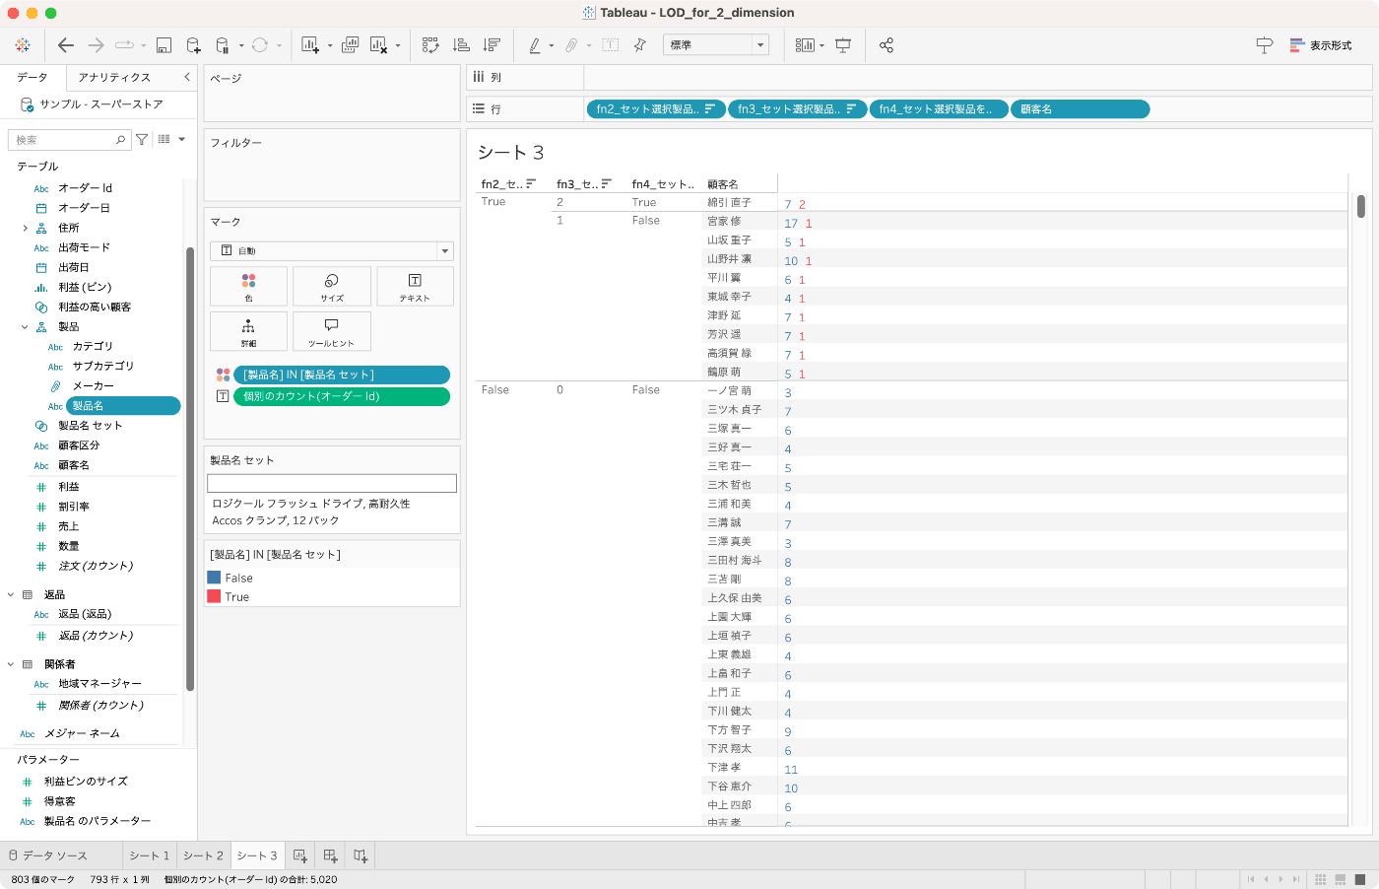Open the mark type 自動 dropdown
Screen dimensions: 1379x889
click(331, 250)
